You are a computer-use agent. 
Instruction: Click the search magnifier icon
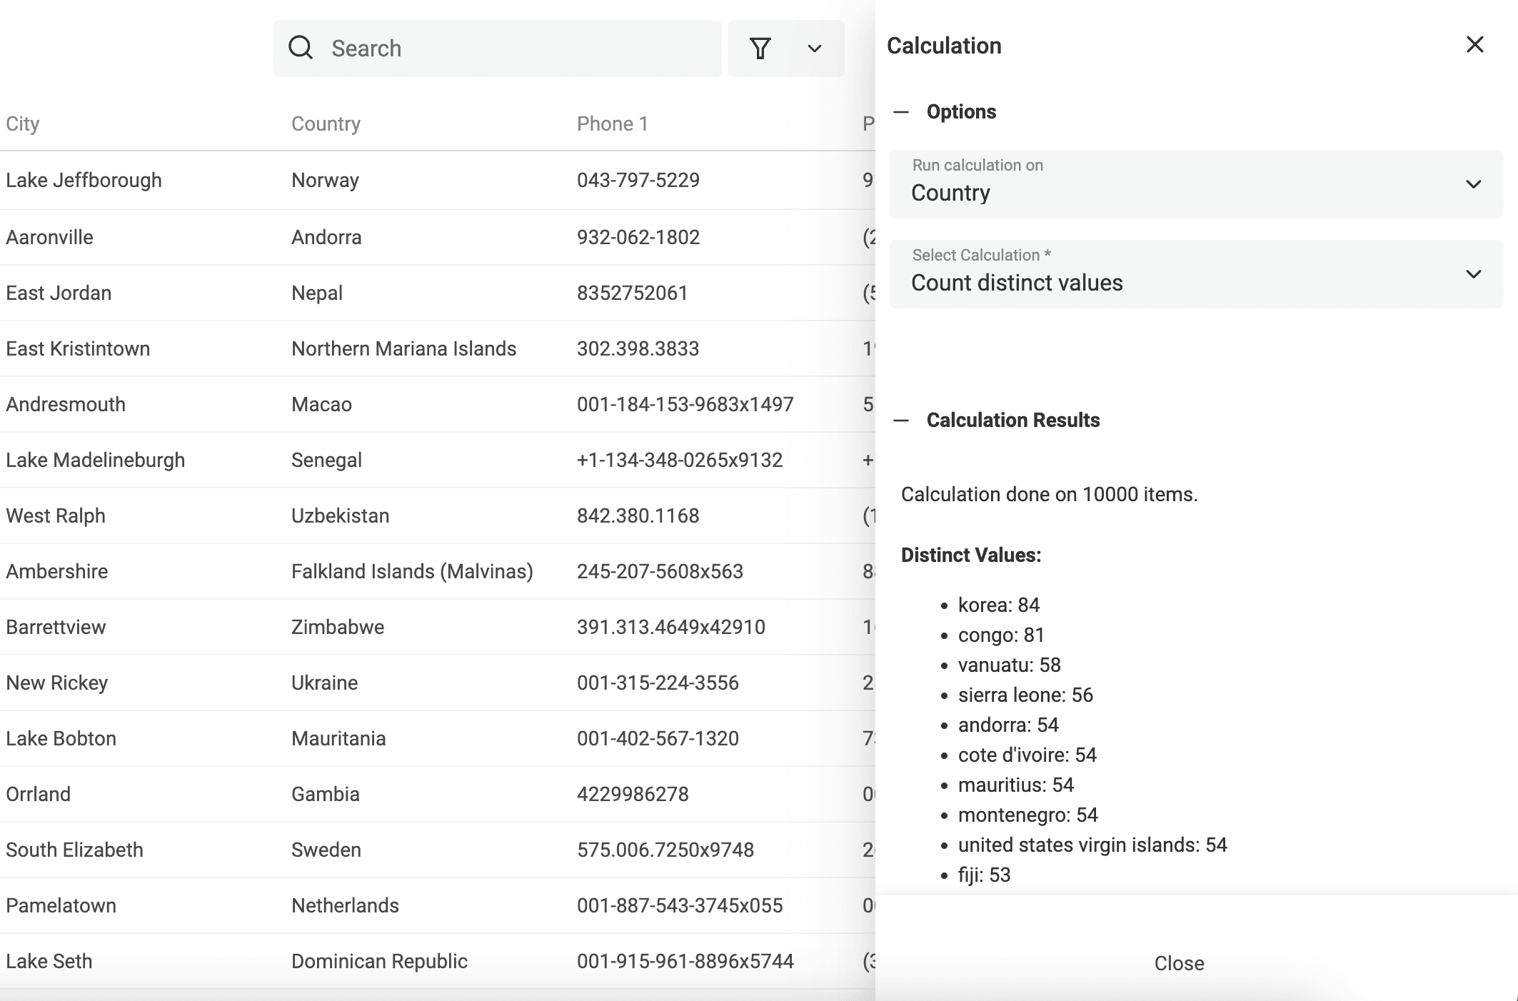pyautogui.click(x=301, y=48)
